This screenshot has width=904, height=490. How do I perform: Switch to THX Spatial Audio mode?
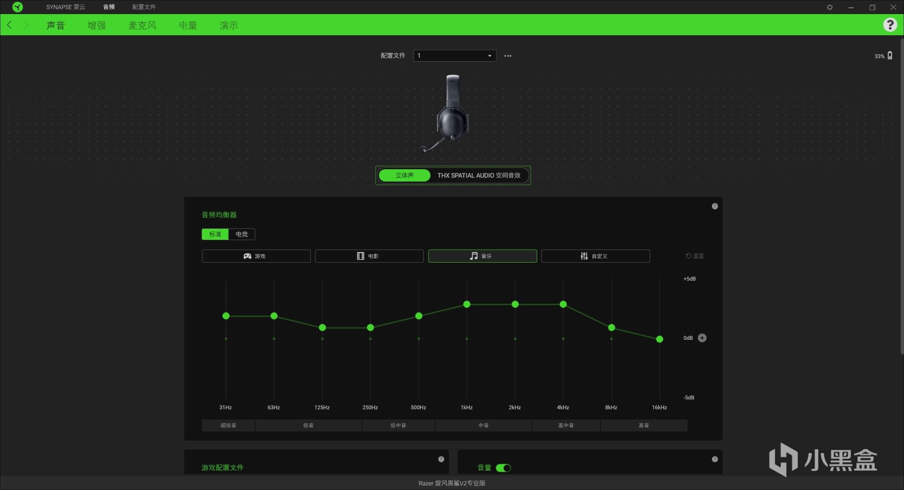(478, 175)
